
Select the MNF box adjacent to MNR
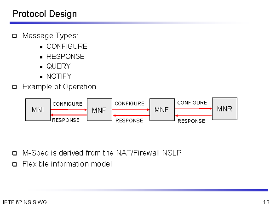pos(162,110)
